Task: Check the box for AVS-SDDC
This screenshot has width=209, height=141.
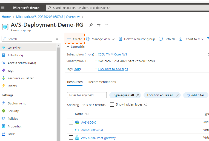Action: tap(71, 122)
